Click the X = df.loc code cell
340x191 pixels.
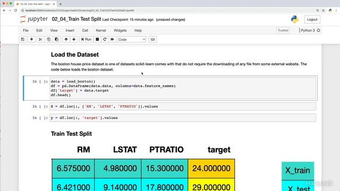[x=183, y=106]
